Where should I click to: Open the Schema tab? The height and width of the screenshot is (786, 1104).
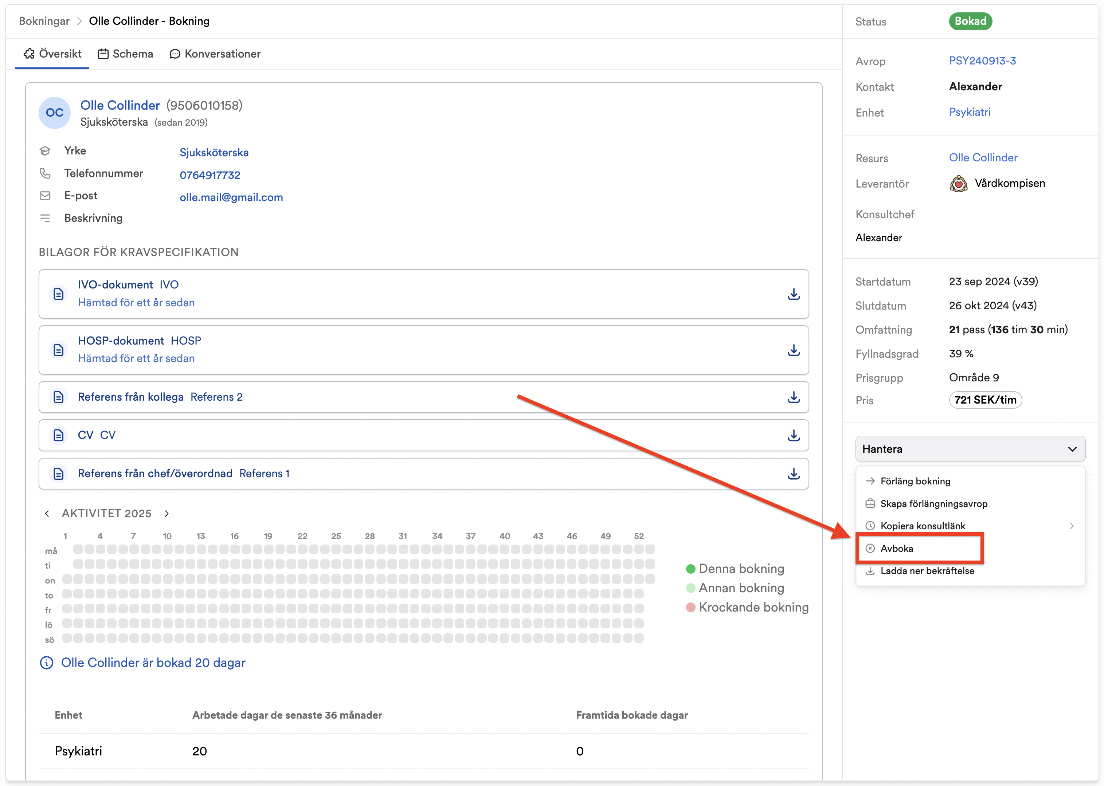[125, 54]
